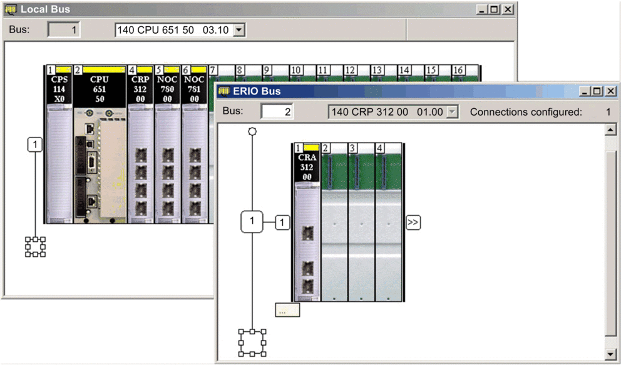Select empty slot 4 in the ERIO Bus rack
The image size is (621, 365).
389,222
